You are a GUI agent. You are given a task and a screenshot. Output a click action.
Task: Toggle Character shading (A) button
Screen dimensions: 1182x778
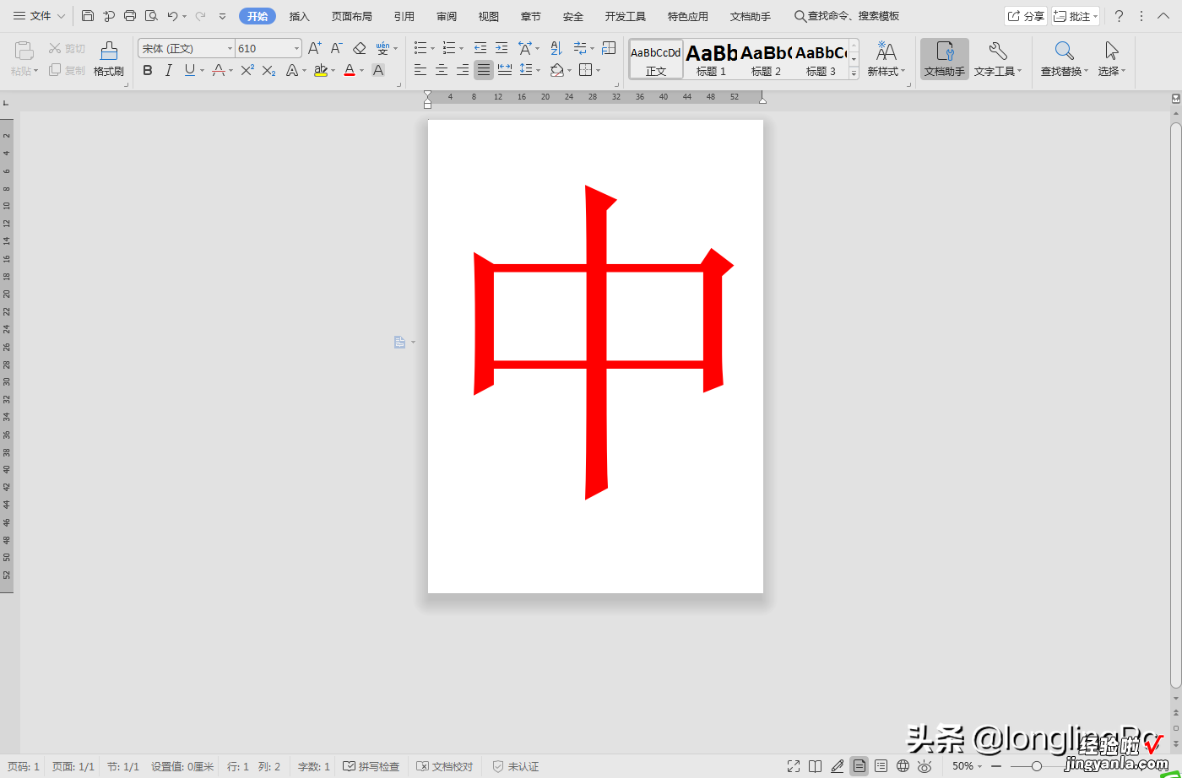378,71
